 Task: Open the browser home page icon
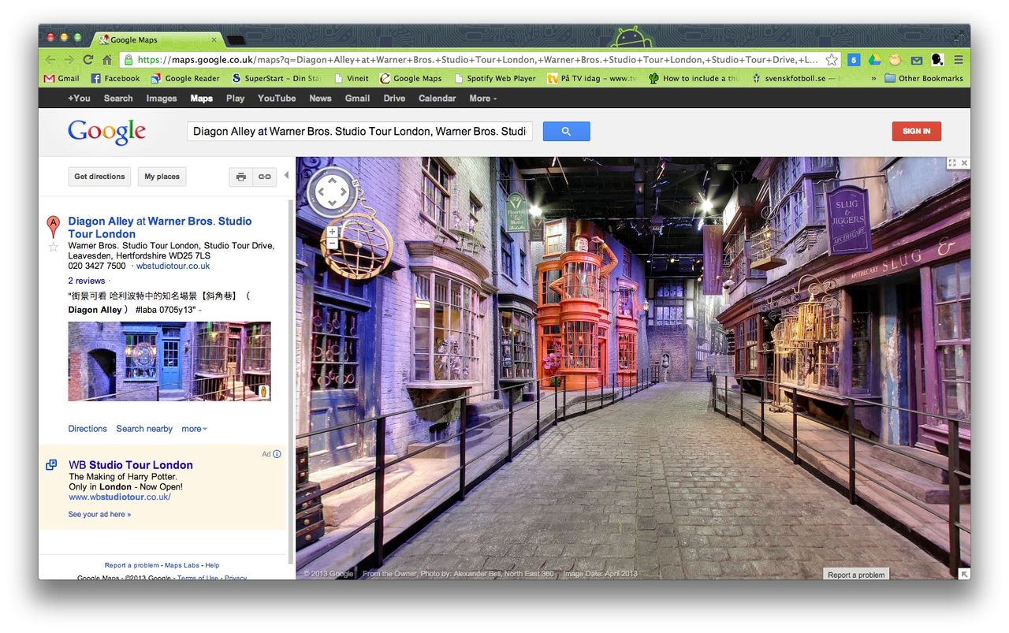pyautogui.click(x=107, y=60)
